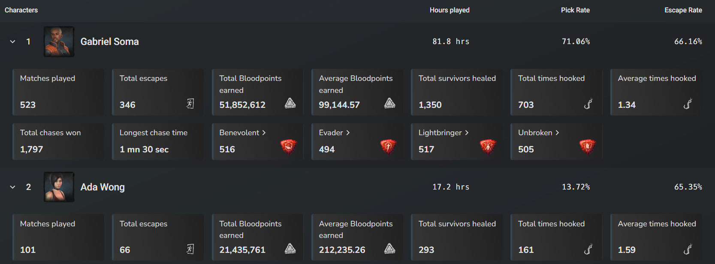Select Gabriel's 81.8 hrs played value

[451, 42]
